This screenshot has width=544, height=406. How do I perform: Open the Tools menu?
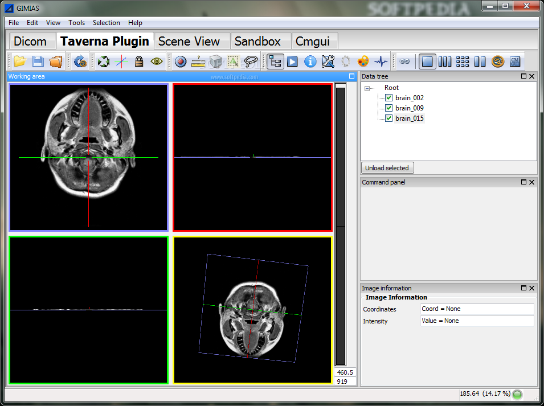(x=76, y=23)
